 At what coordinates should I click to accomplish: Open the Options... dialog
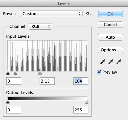pos(110,50)
